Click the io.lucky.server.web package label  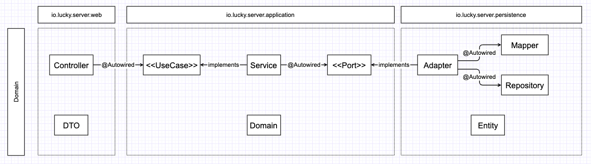point(76,15)
